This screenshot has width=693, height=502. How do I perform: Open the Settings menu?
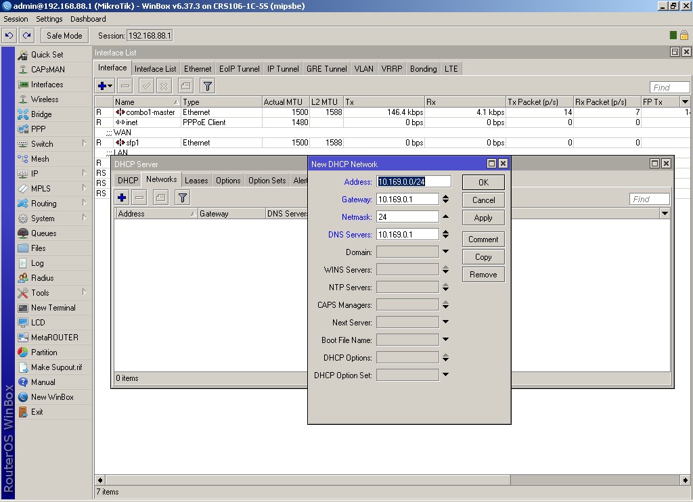(x=49, y=19)
